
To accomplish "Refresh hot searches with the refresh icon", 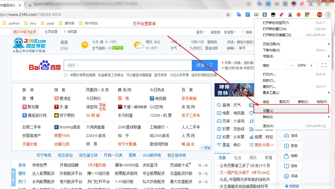I will pyautogui.click(x=66, y=75).
